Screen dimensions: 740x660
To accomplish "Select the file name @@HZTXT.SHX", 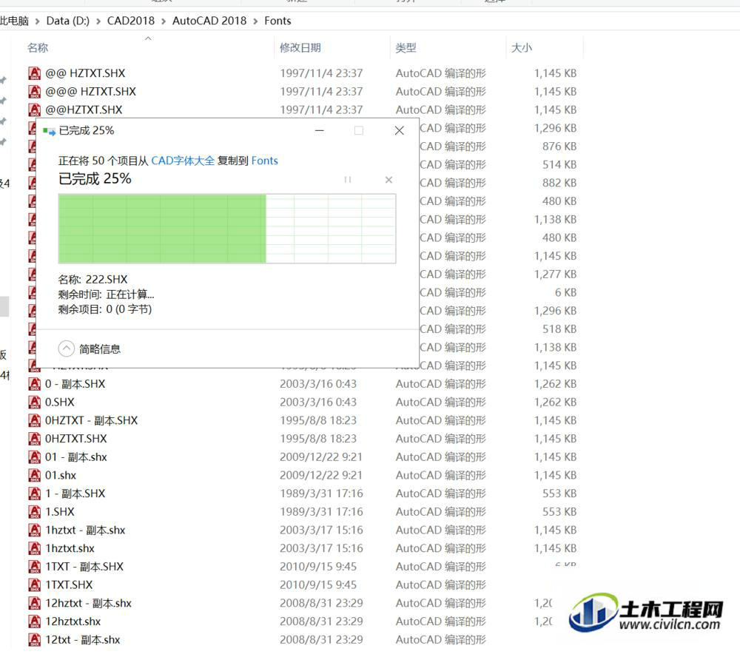I will (x=84, y=110).
